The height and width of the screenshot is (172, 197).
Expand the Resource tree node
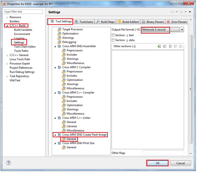tap(7, 17)
